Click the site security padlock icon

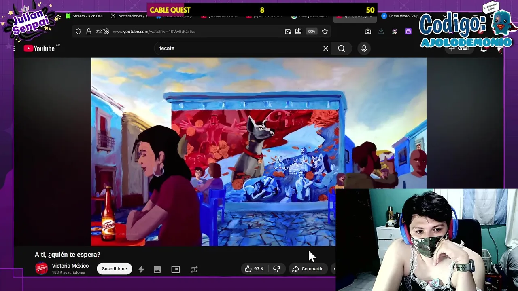click(89, 32)
